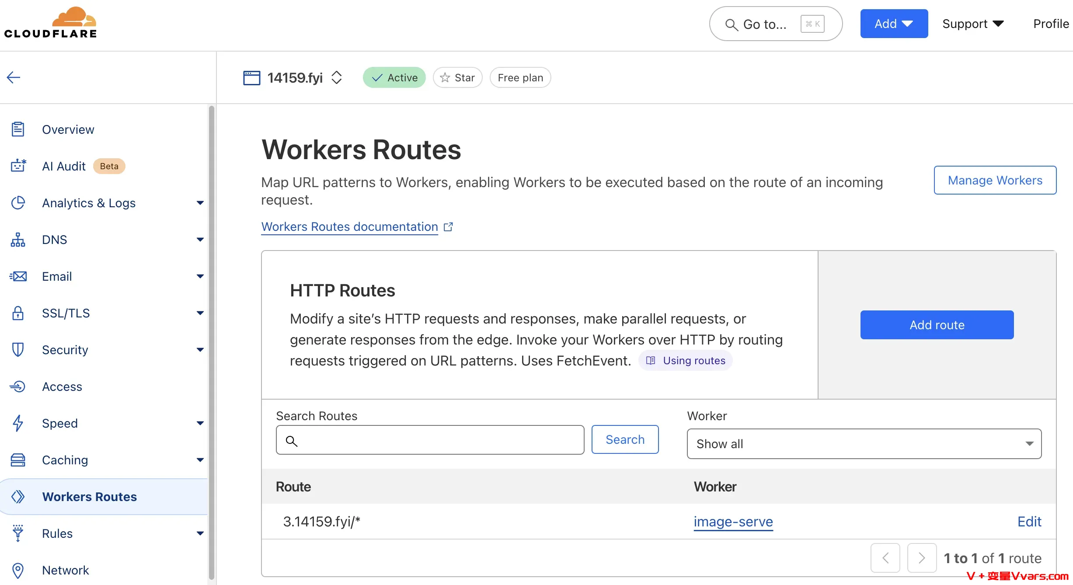Click the Access arrow icon
Screen dimensions: 1073x585
pos(18,387)
